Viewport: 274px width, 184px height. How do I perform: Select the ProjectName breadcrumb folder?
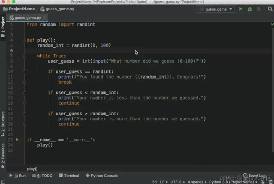point(19,9)
